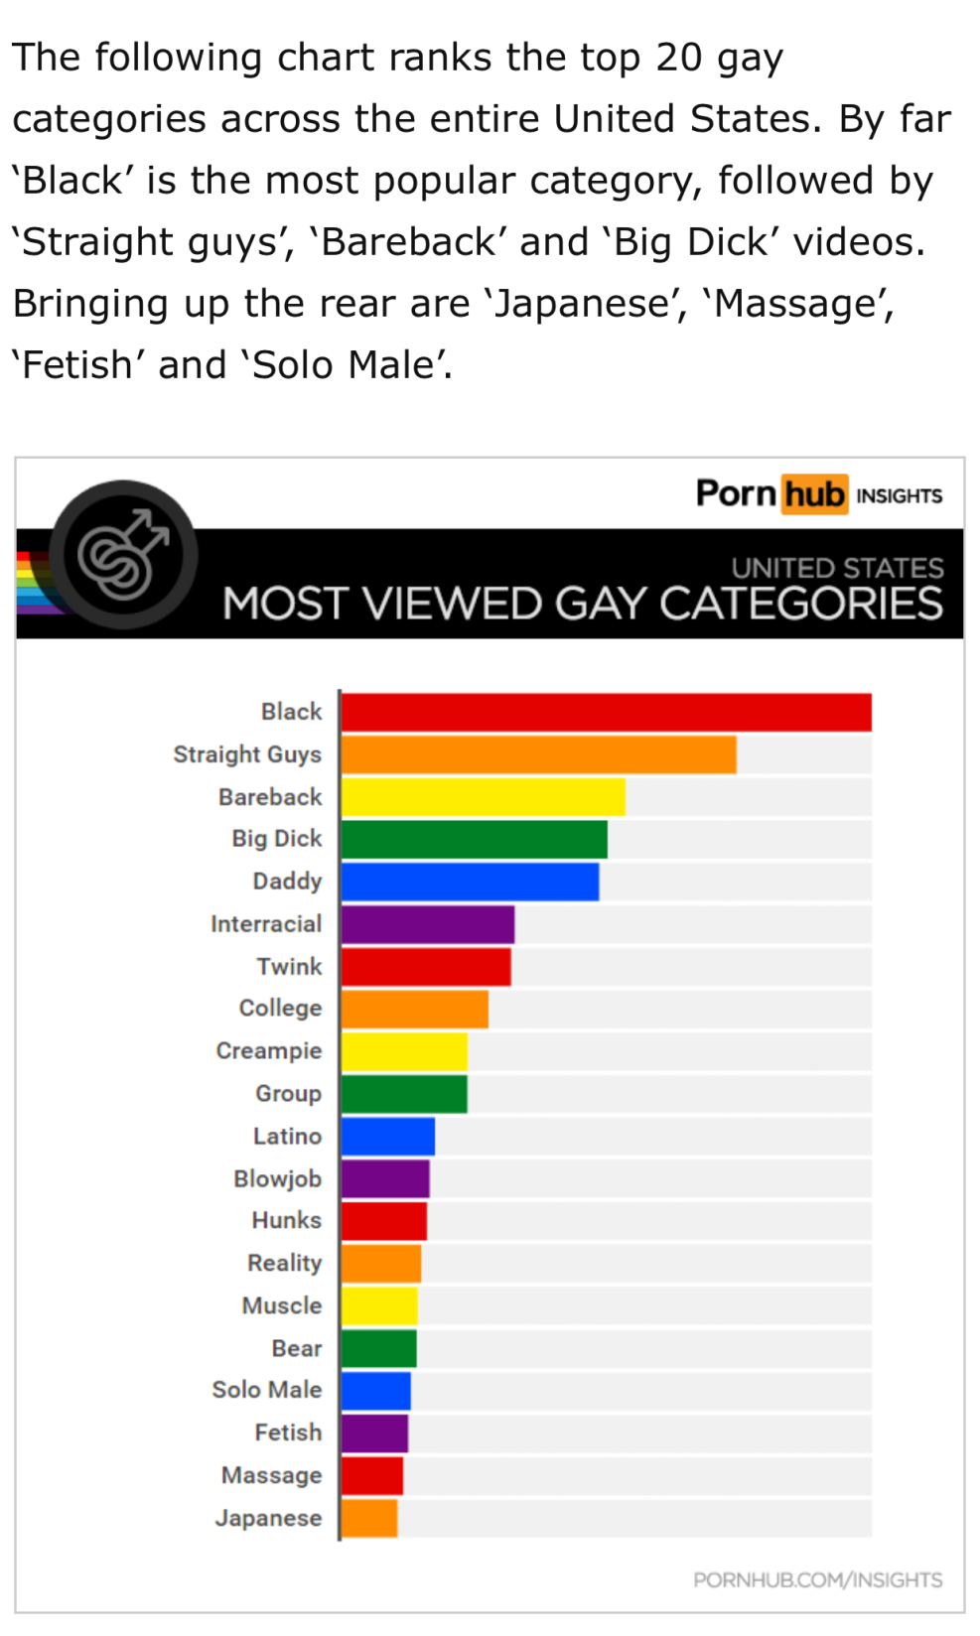Click the 'Creampie' category label
The image size is (980, 1636).
[x=268, y=1050]
